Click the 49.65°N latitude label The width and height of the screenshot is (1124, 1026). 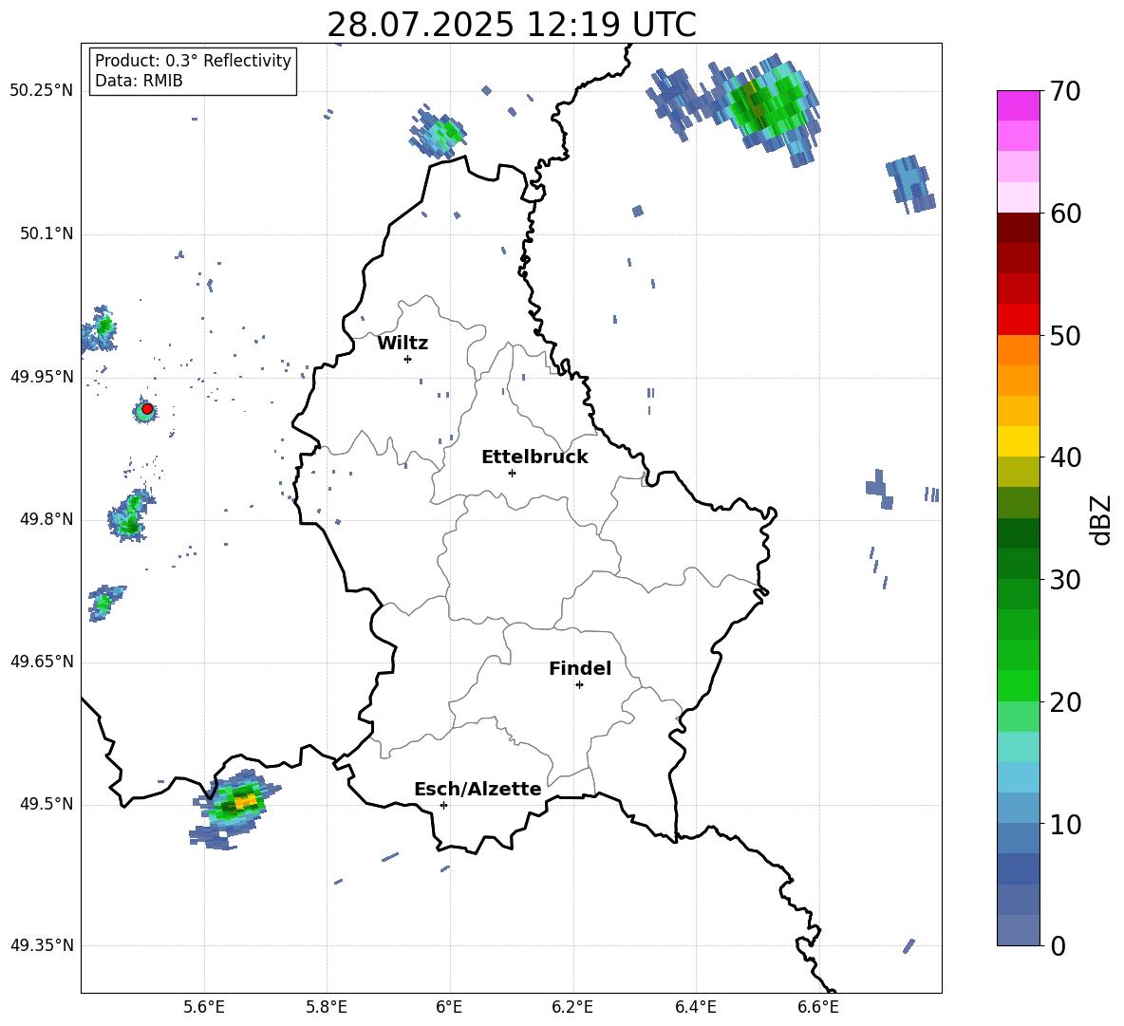click(42, 662)
